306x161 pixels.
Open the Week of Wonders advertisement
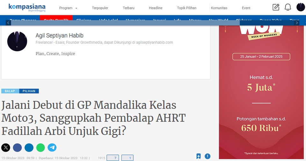coord(261,92)
